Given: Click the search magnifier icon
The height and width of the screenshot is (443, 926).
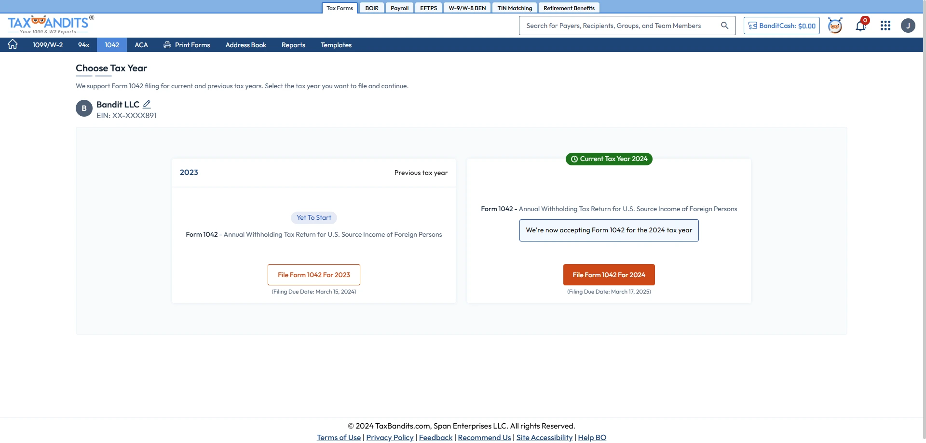Looking at the screenshot, I should point(724,26).
